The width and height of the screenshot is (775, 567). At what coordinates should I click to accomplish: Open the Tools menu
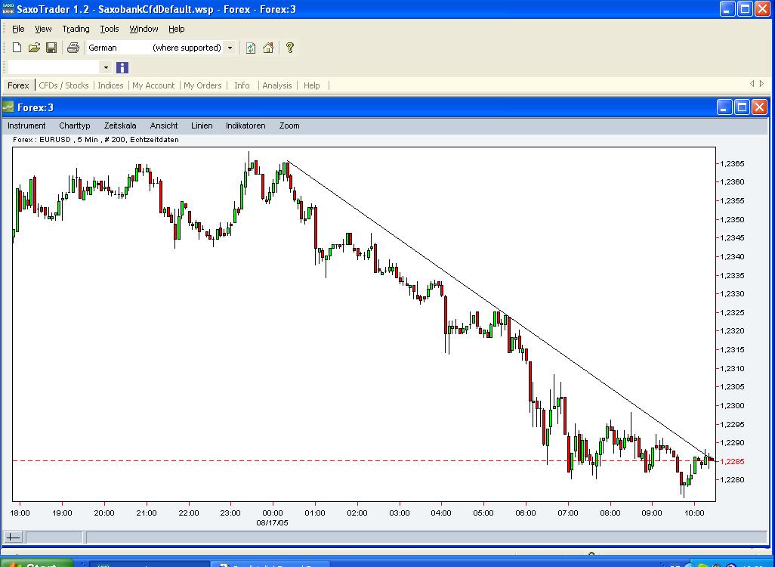point(110,29)
